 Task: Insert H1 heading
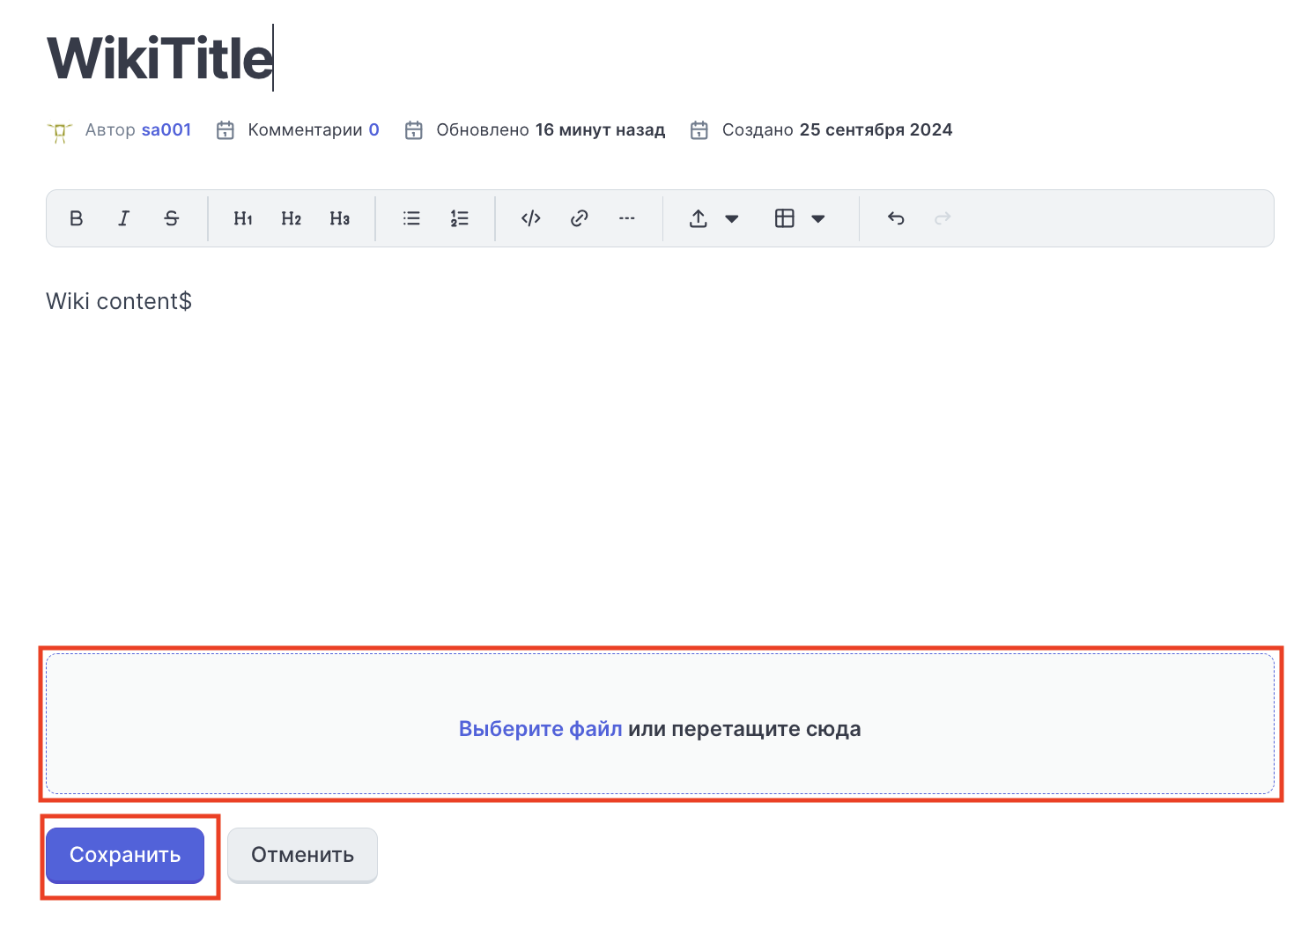(x=243, y=218)
